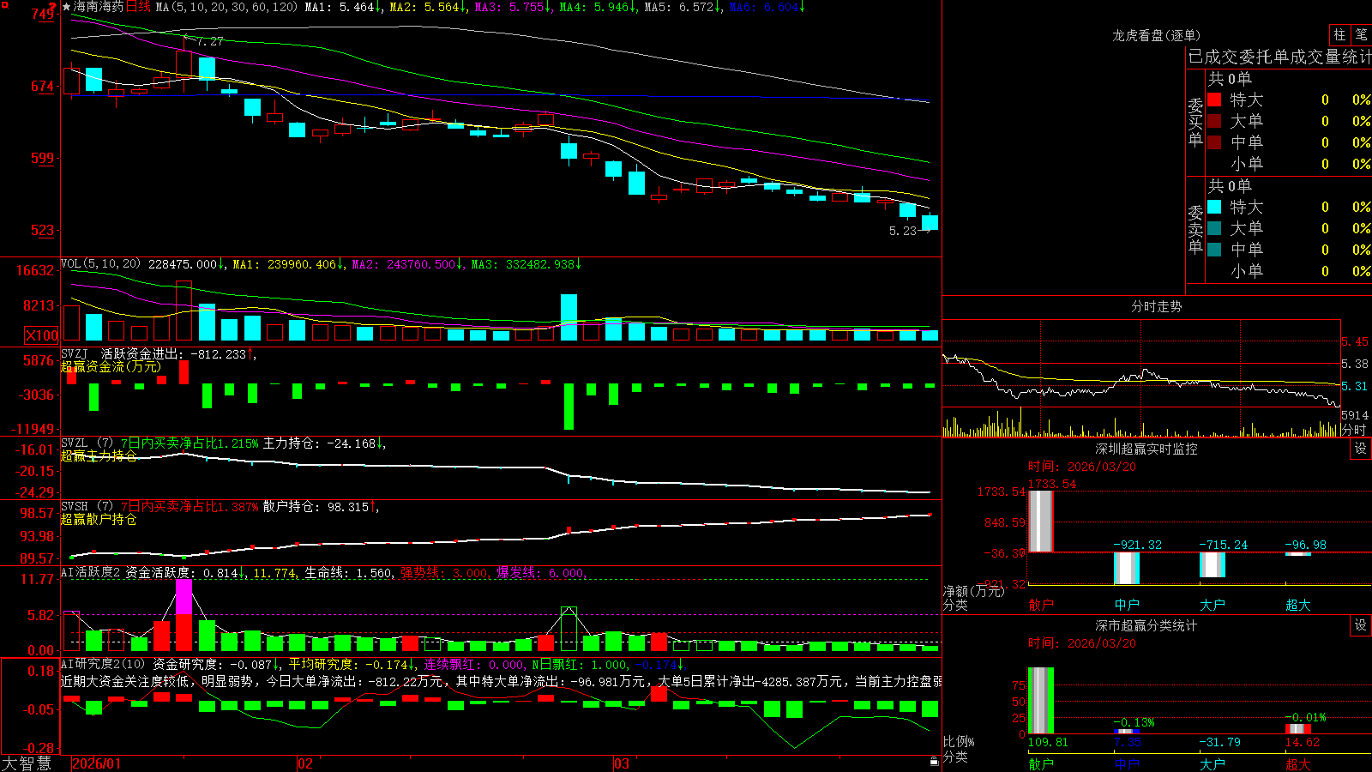
Task: Click the 03 month marker on time axis
Action: pos(622,763)
